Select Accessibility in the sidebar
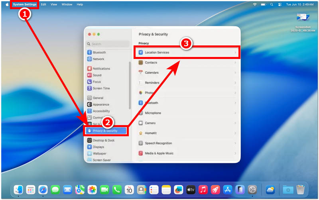319x200 pixels. tap(98, 111)
